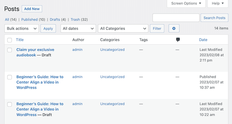The height and width of the screenshot is (124, 232).
Task: Click Uncategorized in audiobook row
Action: [x=113, y=50]
